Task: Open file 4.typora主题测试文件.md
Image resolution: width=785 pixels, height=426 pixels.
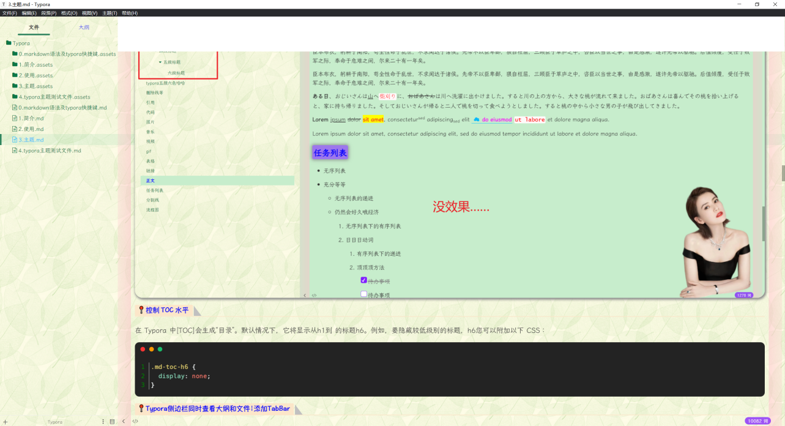Action: click(47, 151)
